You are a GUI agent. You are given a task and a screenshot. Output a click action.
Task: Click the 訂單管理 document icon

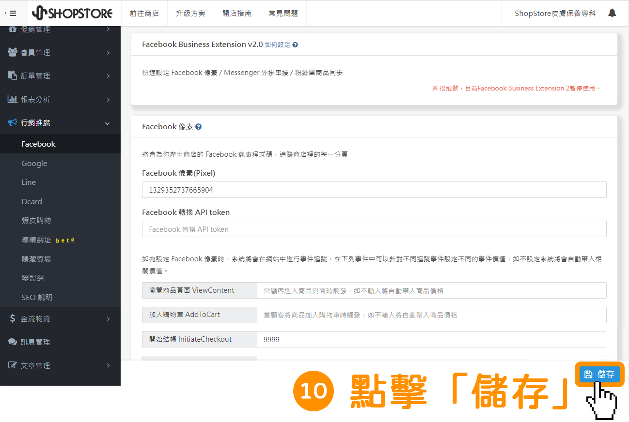13,75
